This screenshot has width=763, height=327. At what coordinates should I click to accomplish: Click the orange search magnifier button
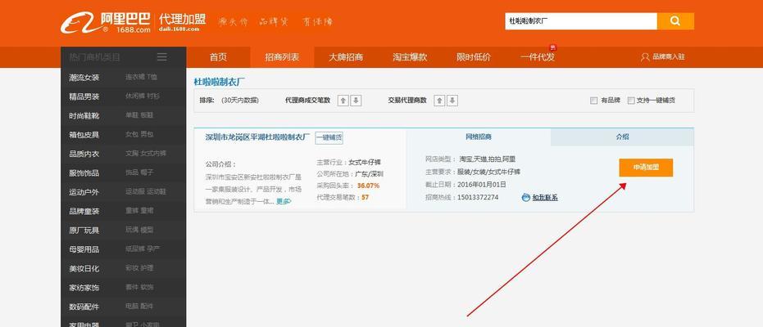[675, 21]
